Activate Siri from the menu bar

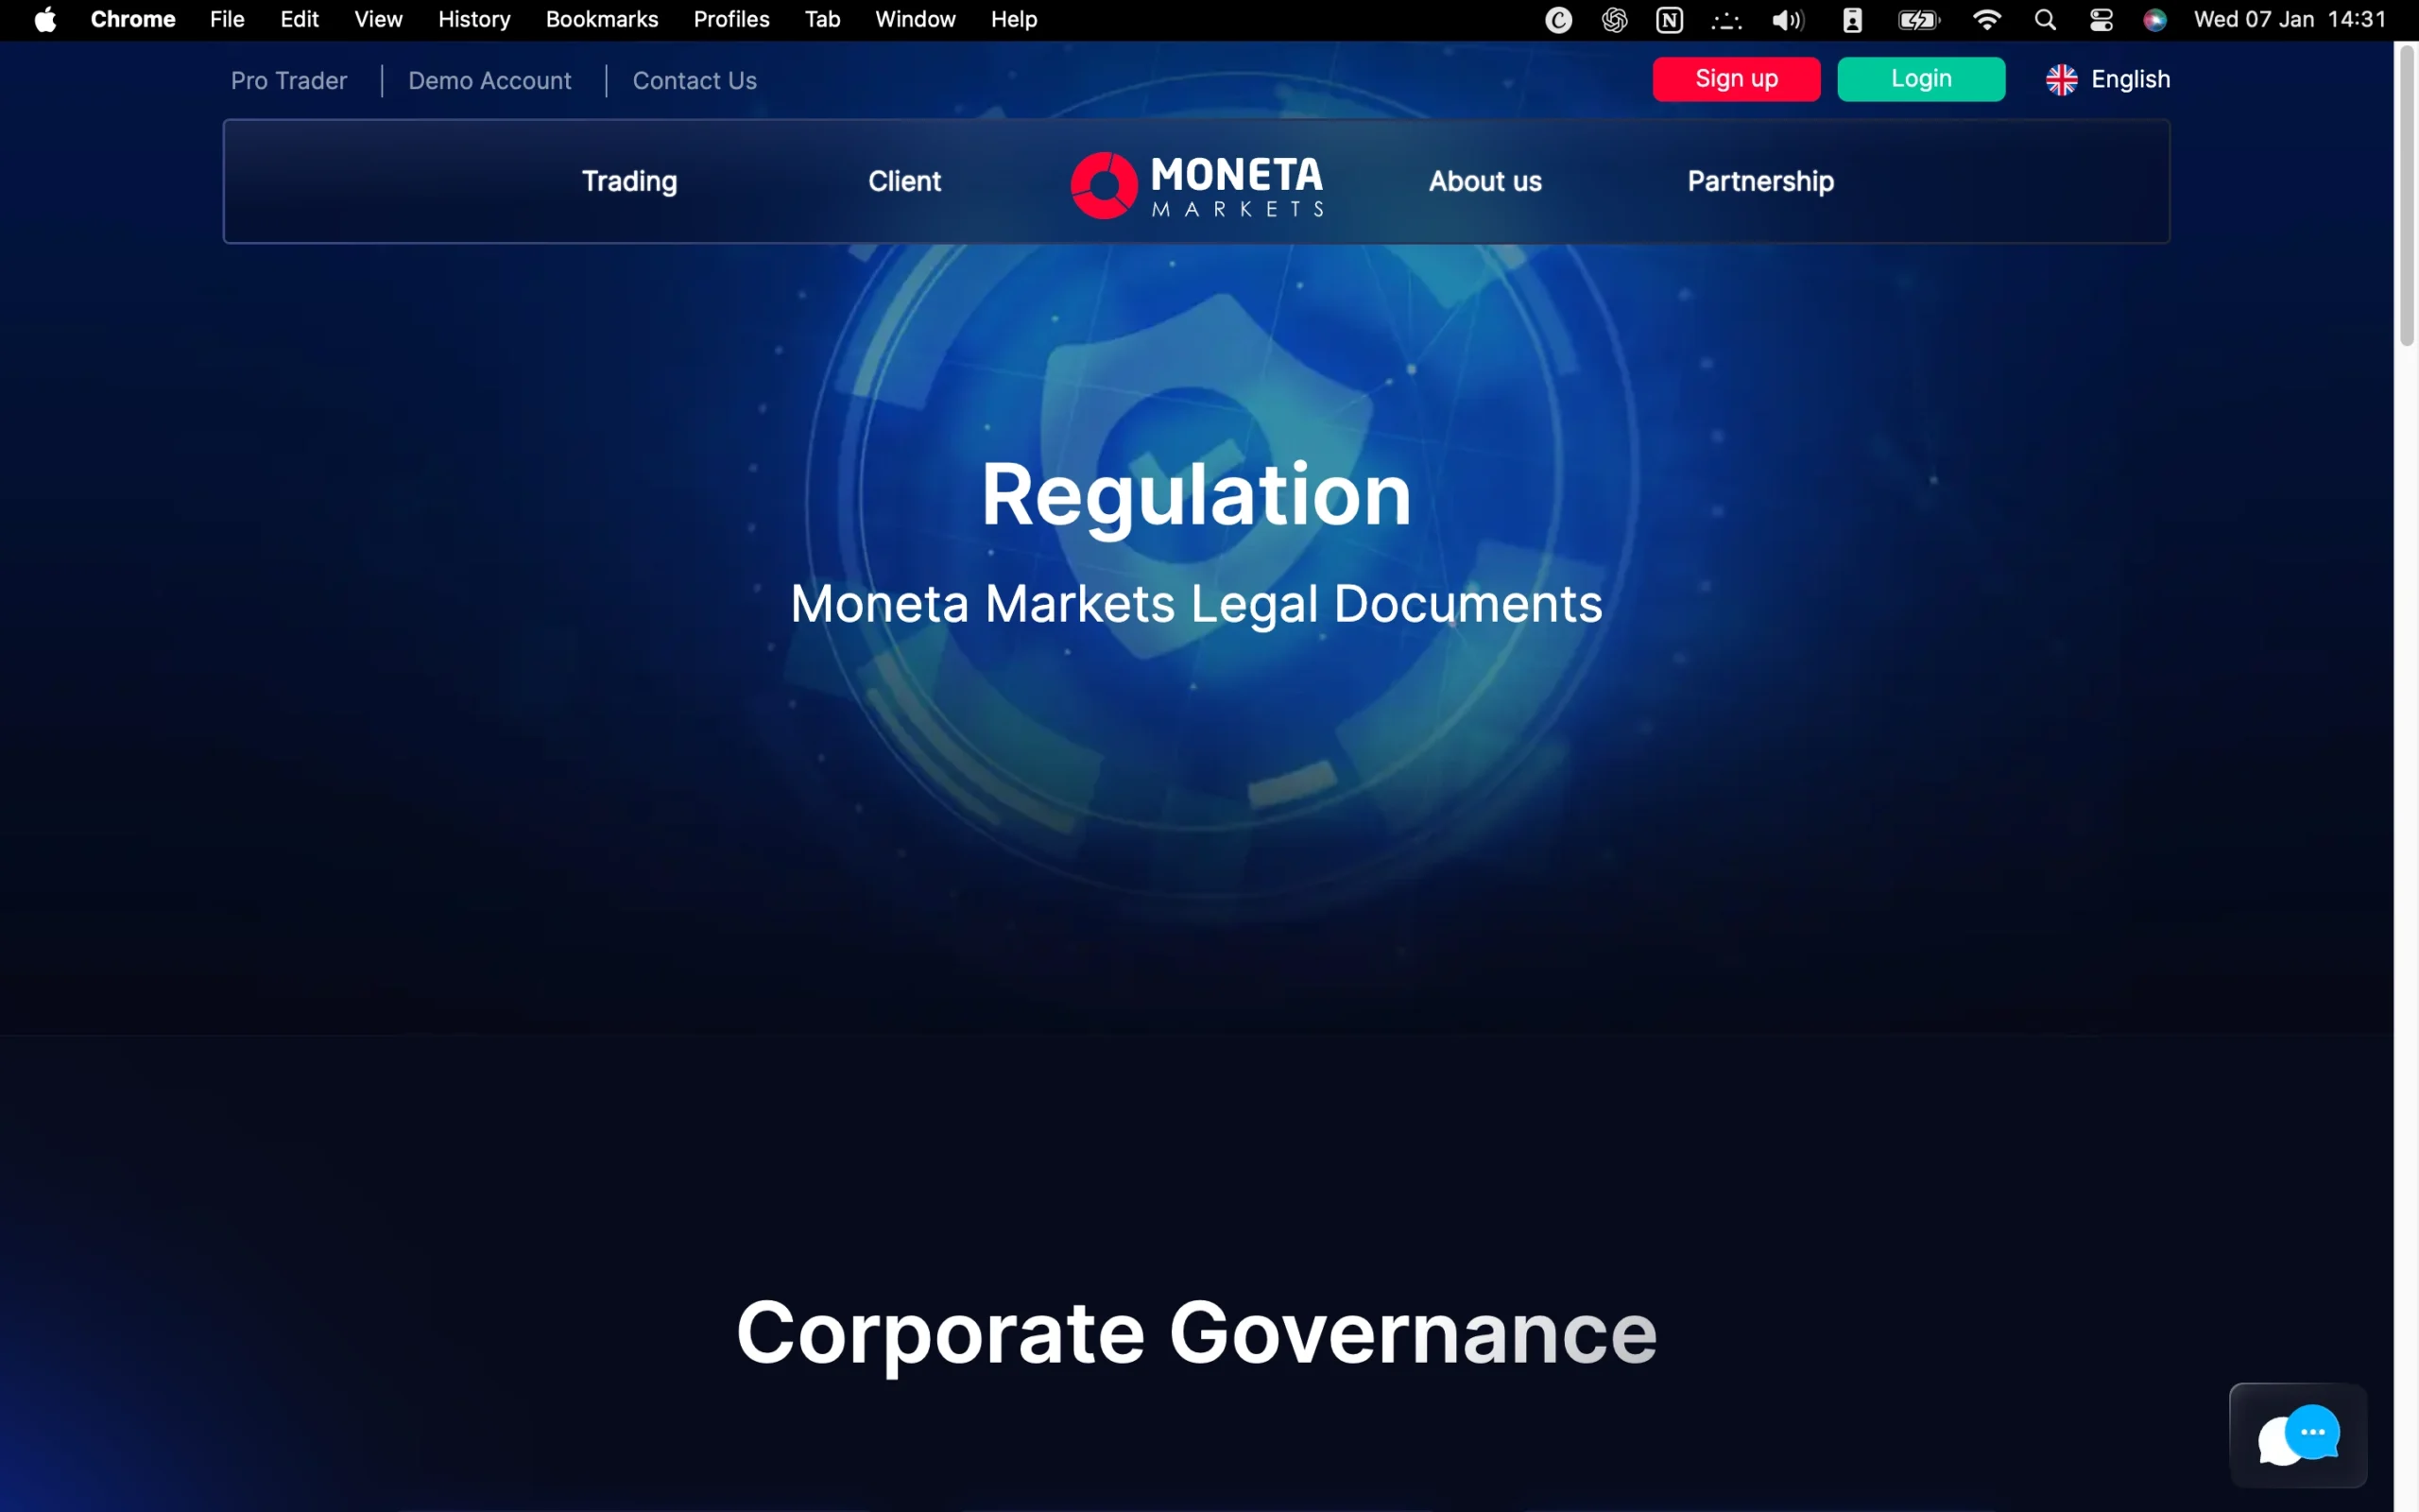tap(2155, 19)
